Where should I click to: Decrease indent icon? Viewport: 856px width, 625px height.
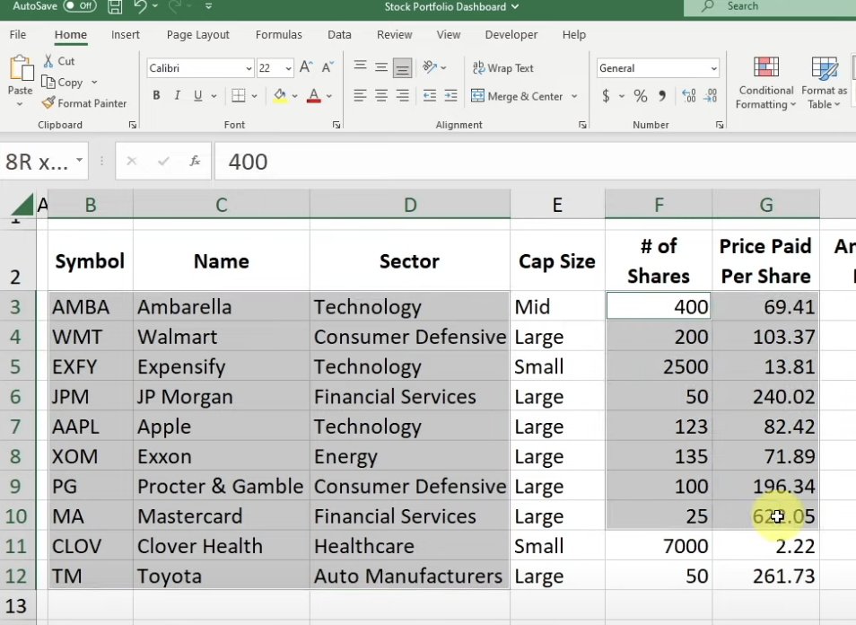[x=430, y=95]
